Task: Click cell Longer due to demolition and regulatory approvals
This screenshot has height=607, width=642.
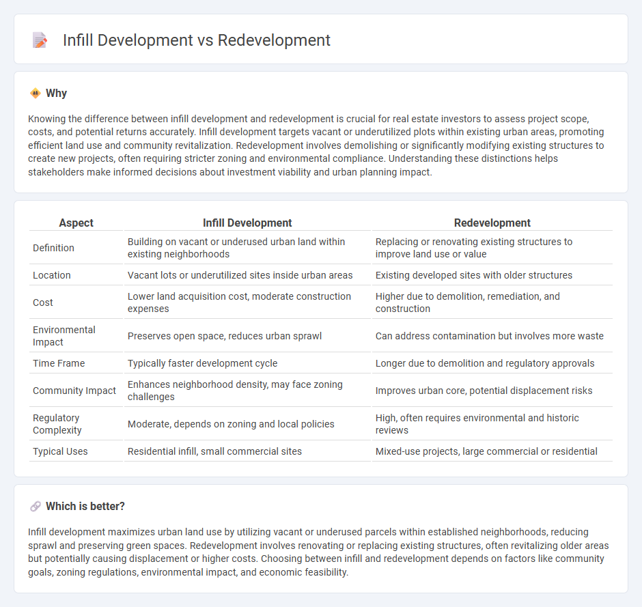Action: pos(492,363)
